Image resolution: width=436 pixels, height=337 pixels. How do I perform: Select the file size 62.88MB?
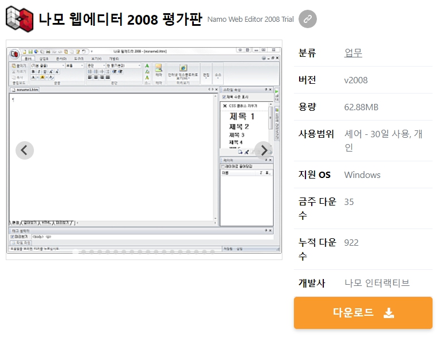(x=361, y=107)
